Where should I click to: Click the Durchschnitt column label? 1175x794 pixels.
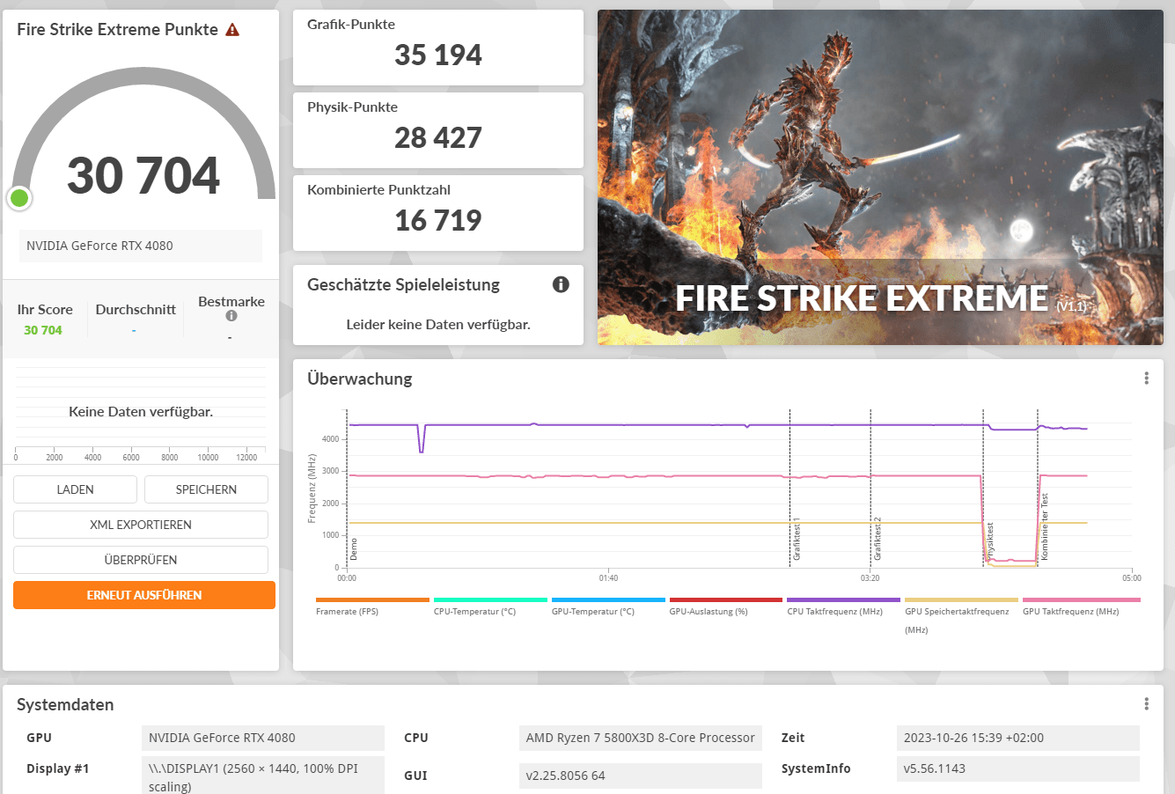136,310
